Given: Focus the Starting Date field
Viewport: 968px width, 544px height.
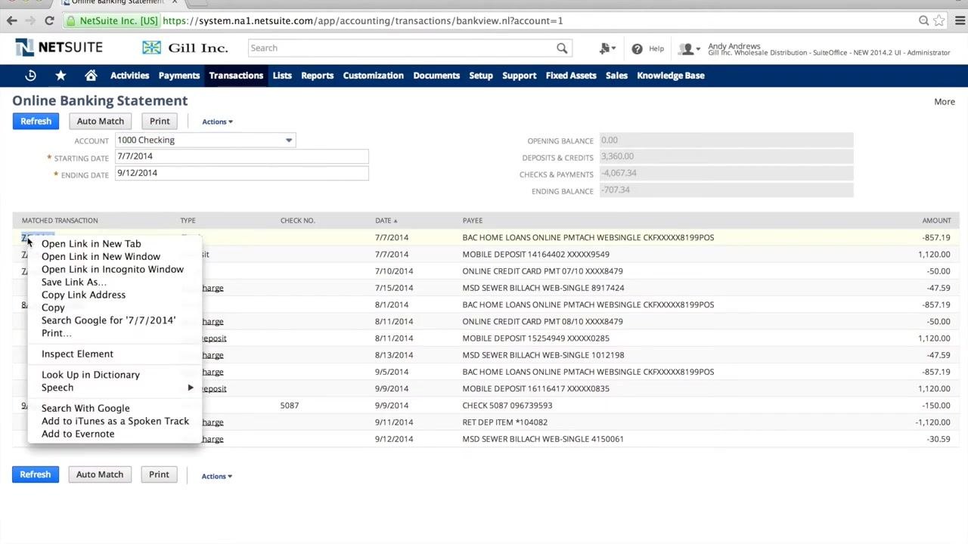Looking at the screenshot, I should (241, 156).
